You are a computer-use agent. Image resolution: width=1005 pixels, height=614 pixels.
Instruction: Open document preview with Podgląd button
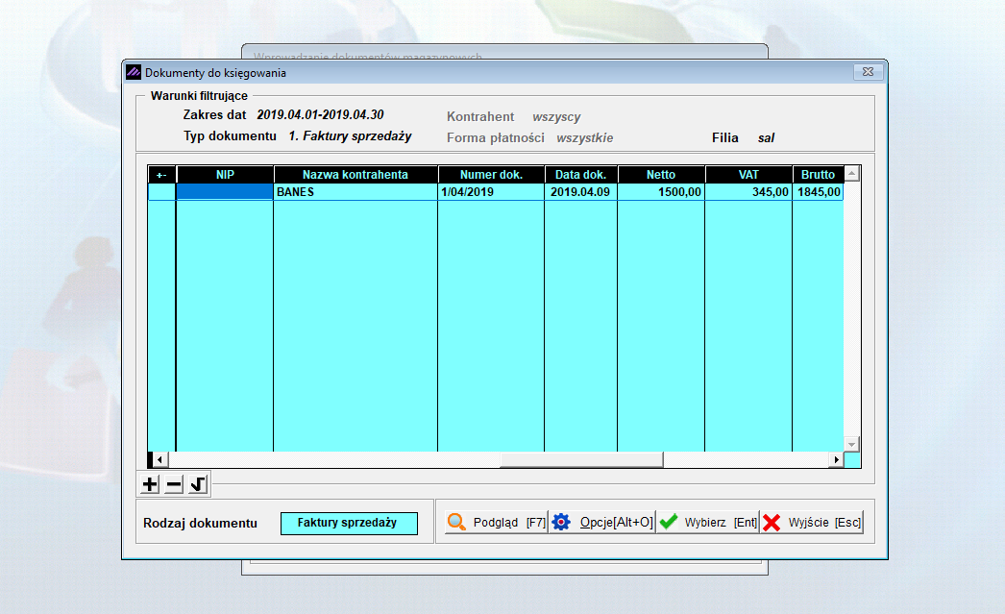496,523
